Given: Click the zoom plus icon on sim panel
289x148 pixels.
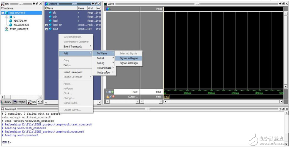Looking at the screenshot, I should tap(34, 4).
